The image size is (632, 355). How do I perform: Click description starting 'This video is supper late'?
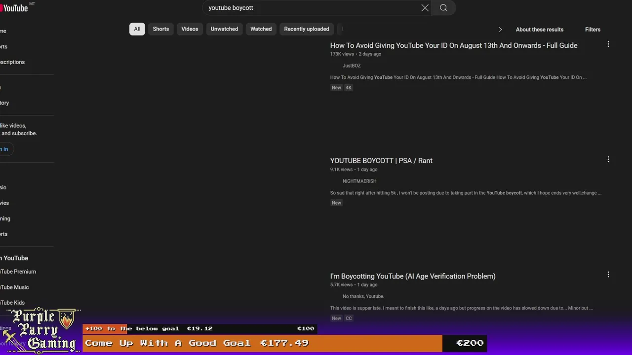pyautogui.click(x=461, y=308)
